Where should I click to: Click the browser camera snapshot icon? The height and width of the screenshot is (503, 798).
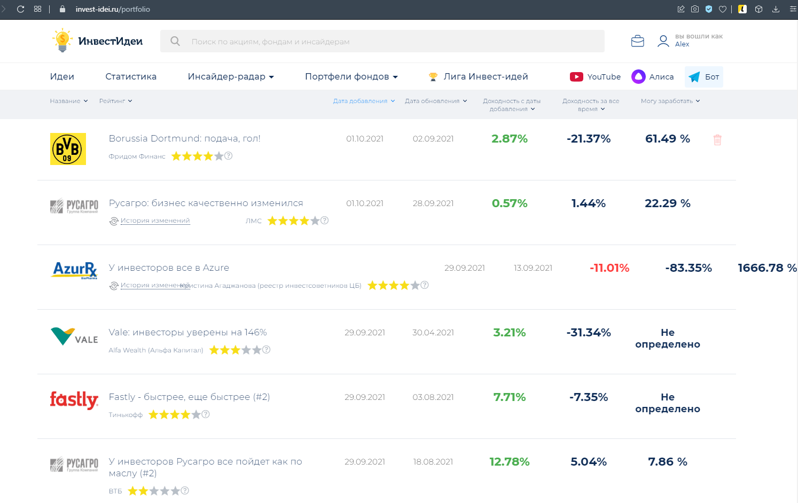click(x=695, y=9)
